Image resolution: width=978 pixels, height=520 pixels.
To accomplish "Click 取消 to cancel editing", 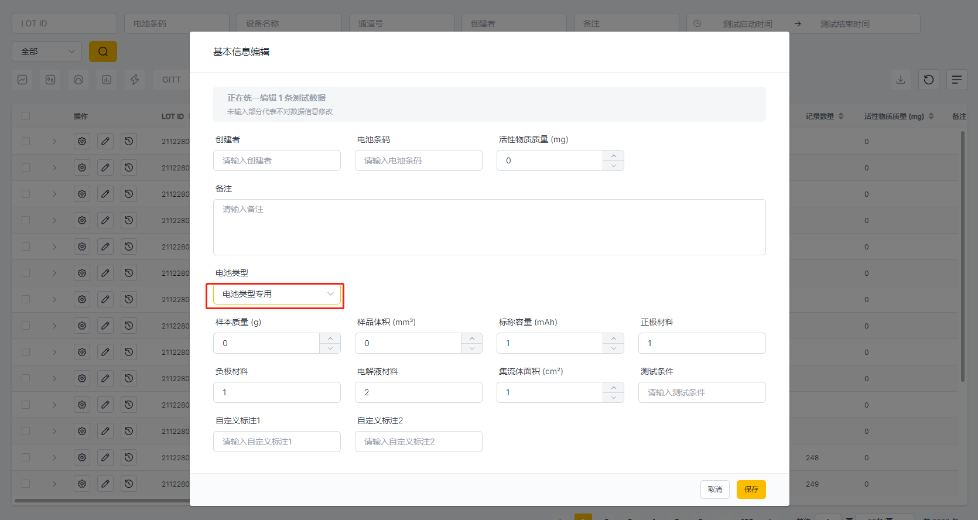I will [x=715, y=490].
